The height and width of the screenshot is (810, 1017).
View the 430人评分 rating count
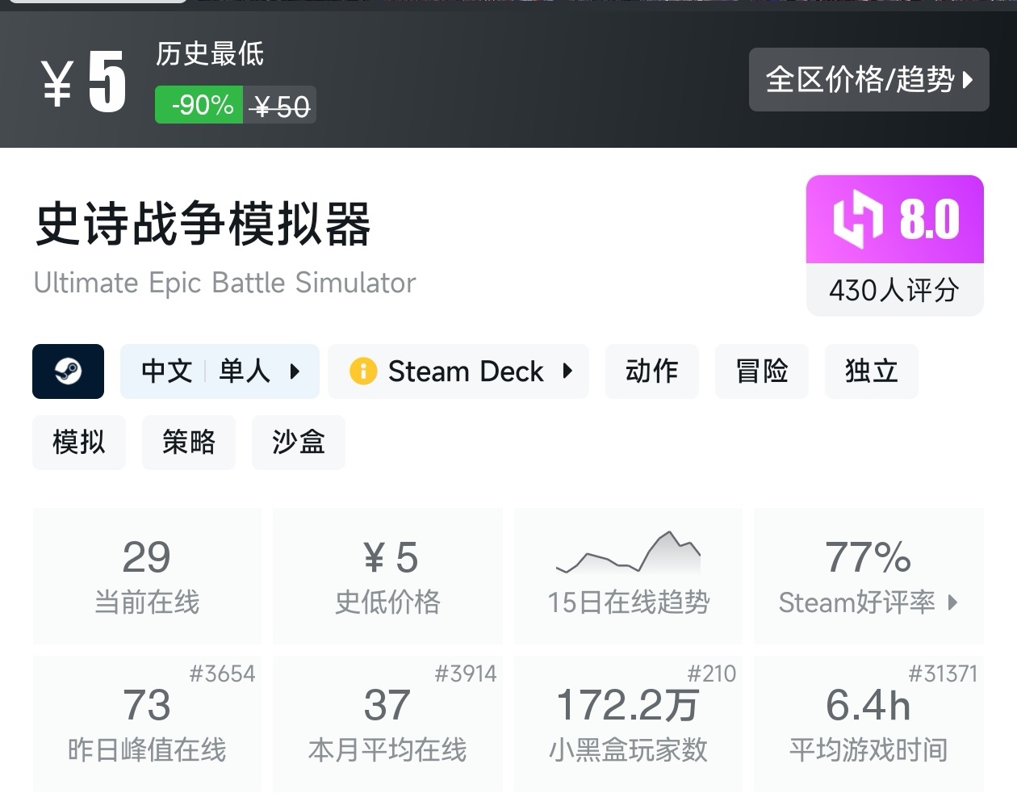pyautogui.click(x=894, y=290)
